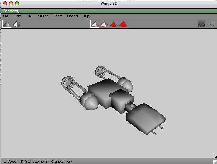Expand the View menu
Viewport: 217px width, 164px height.
coord(30,16)
